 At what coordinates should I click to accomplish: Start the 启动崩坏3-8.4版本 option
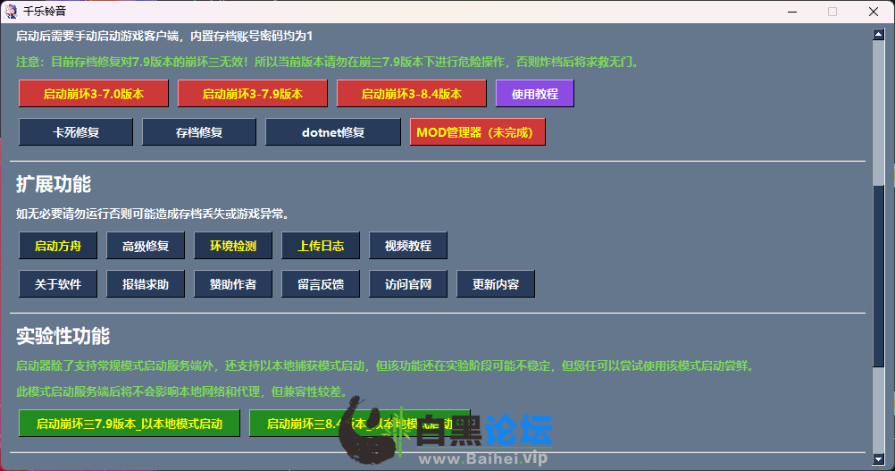[412, 94]
